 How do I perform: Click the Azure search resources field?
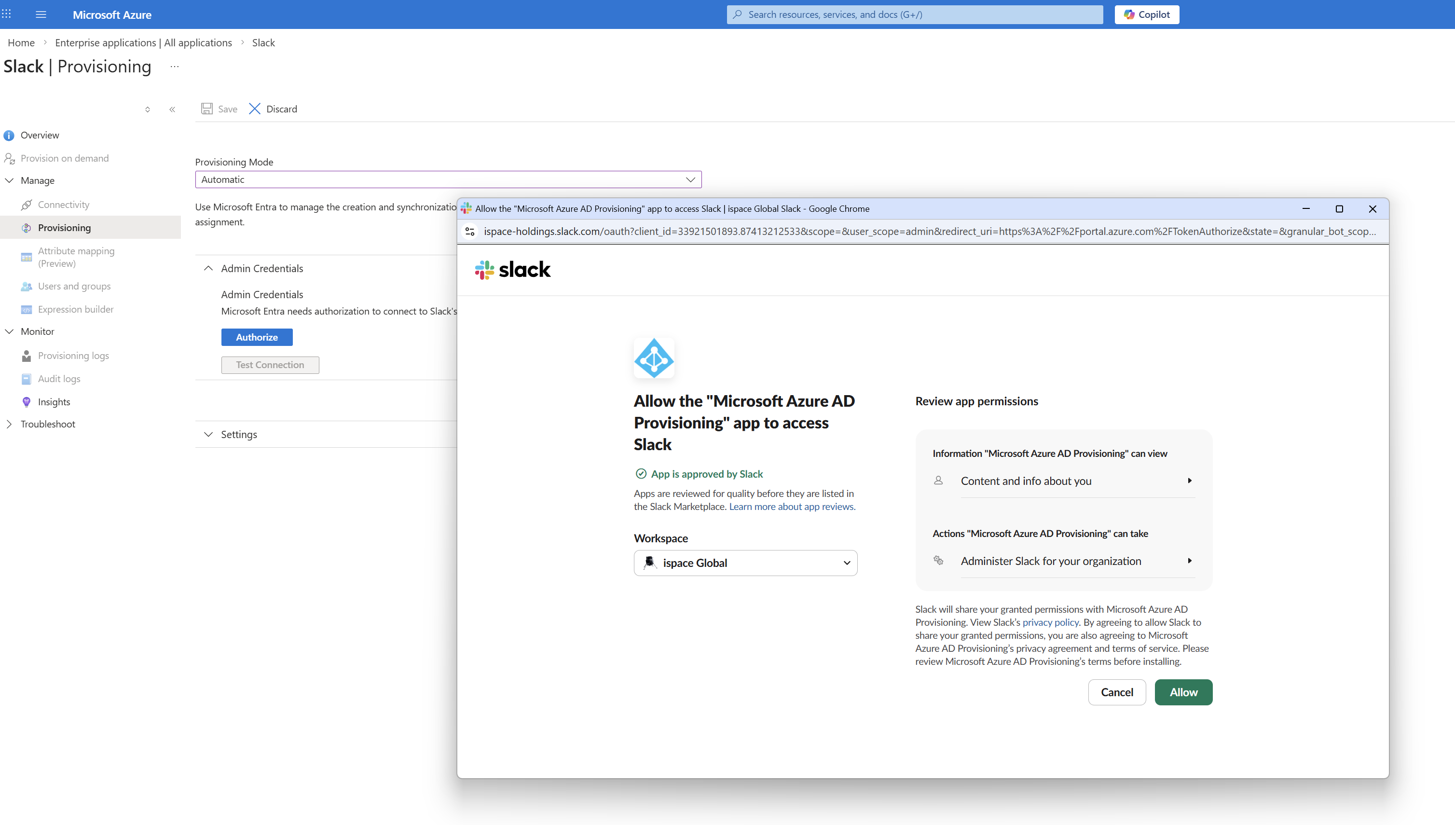915,15
